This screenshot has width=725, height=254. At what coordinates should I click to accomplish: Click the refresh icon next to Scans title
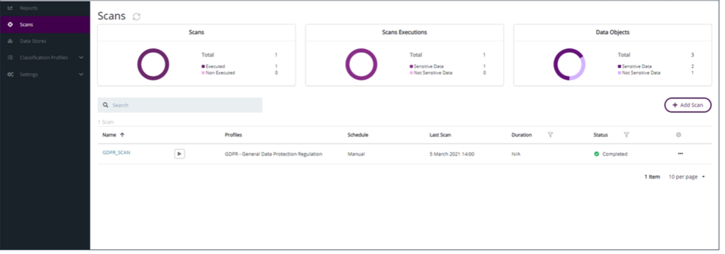coord(136,17)
